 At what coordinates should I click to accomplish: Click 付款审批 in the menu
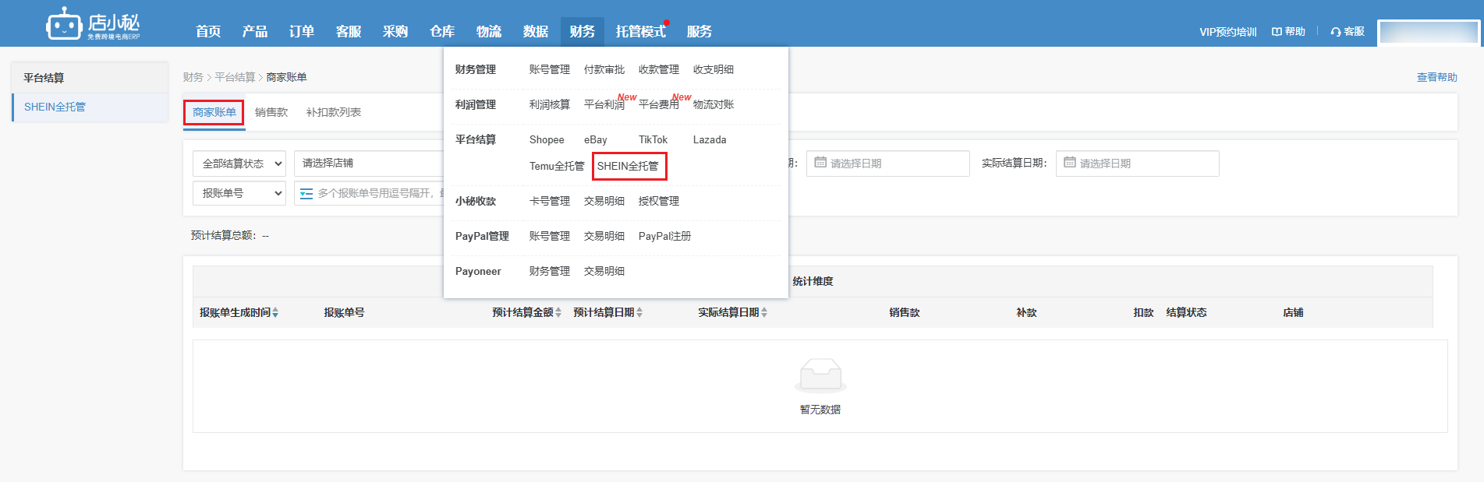pyautogui.click(x=604, y=69)
